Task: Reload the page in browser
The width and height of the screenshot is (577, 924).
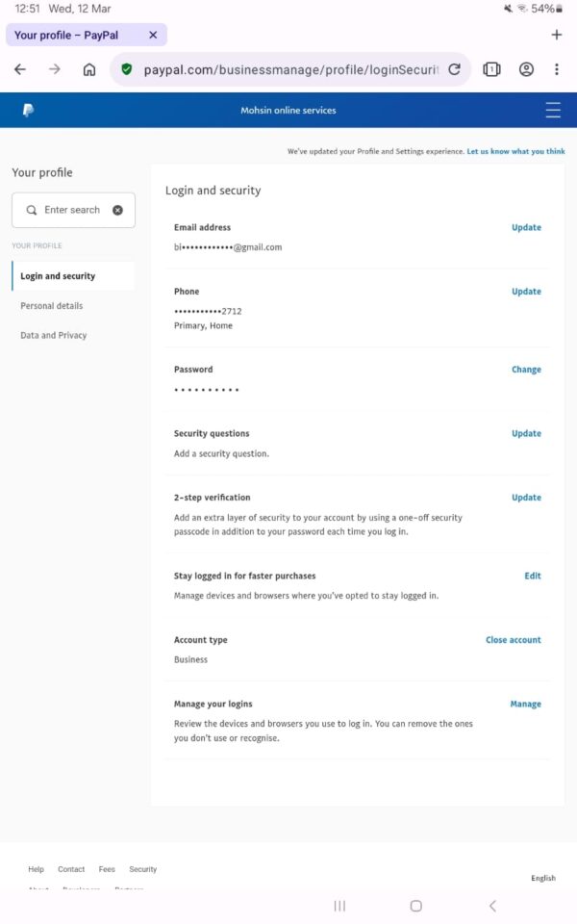Action: pos(455,69)
